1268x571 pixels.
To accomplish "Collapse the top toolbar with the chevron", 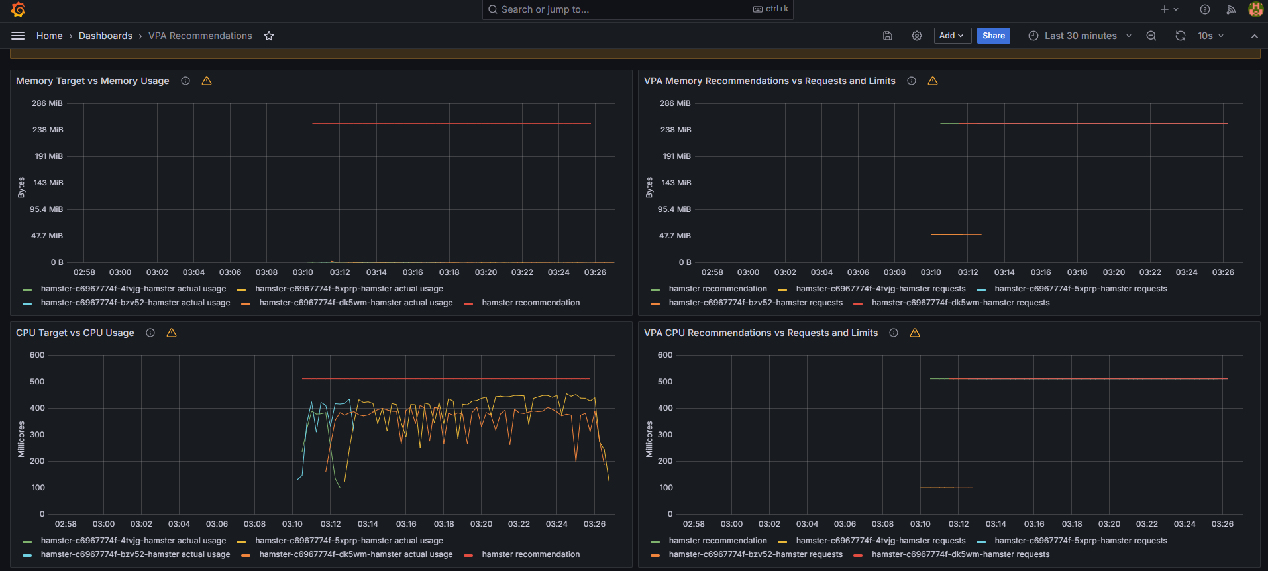I will point(1254,36).
